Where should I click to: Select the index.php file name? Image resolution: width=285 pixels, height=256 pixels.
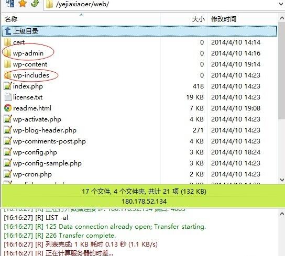click(x=28, y=86)
